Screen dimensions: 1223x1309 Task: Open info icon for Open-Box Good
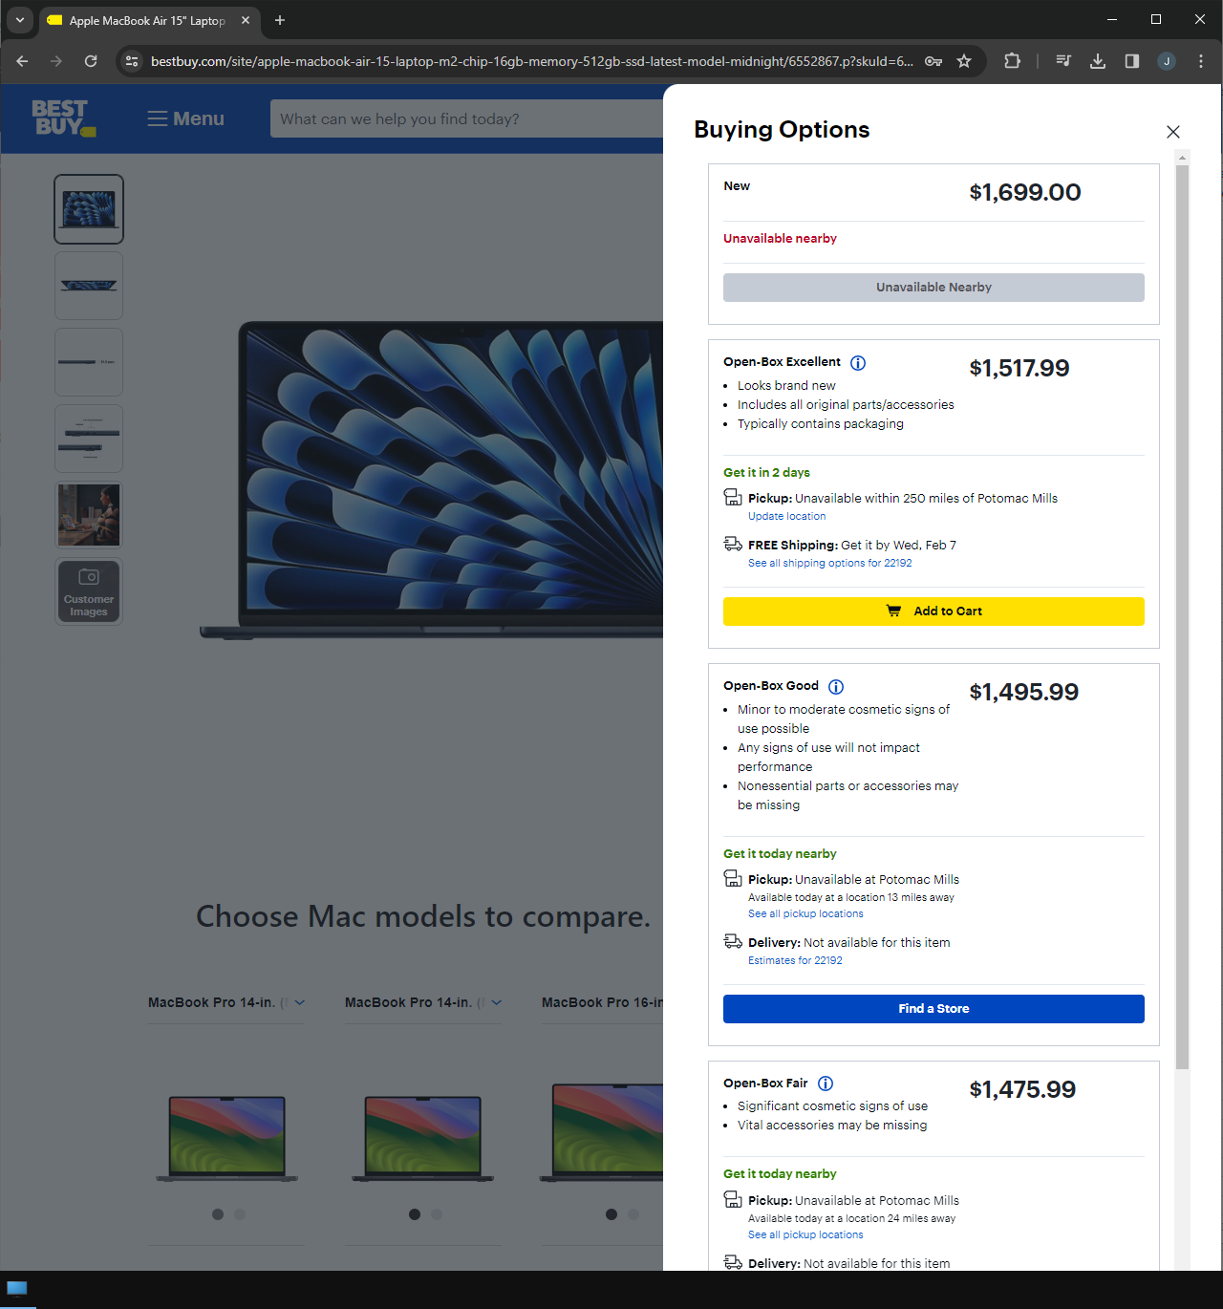tap(836, 687)
